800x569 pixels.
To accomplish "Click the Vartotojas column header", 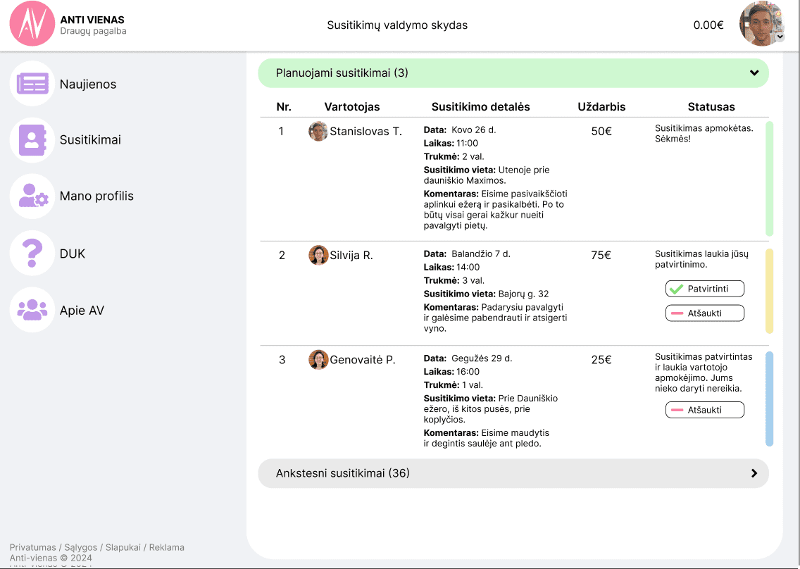I will (352, 106).
